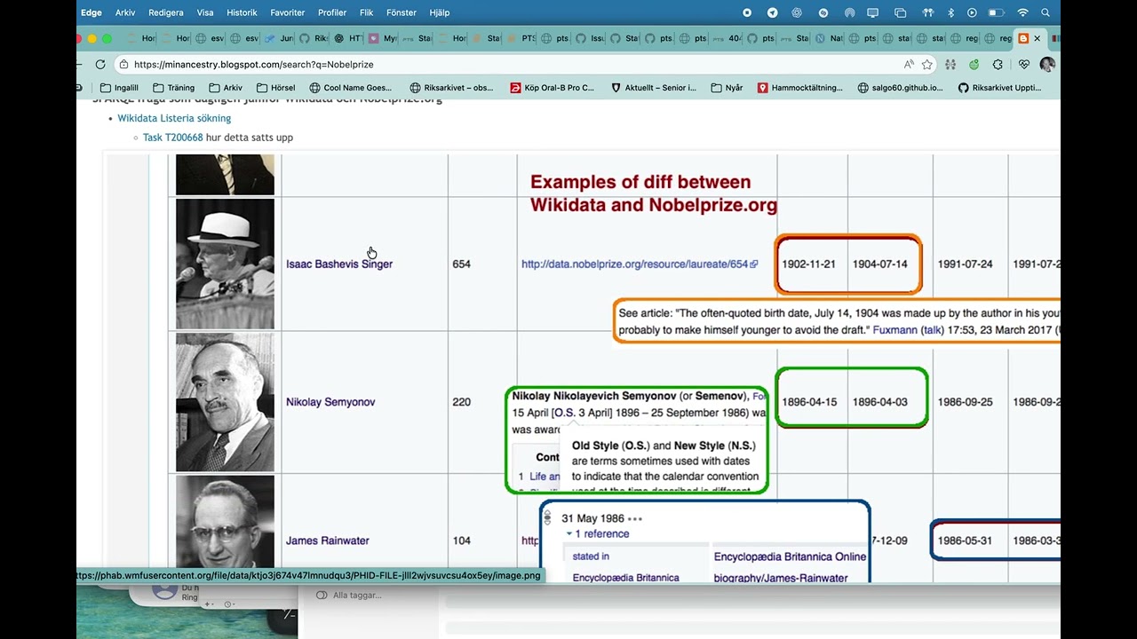Click the Encyclopædia Britannica Online link

[x=790, y=556]
